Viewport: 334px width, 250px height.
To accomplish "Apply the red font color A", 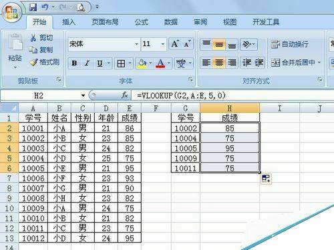I will pyautogui.click(x=160, y=63).
